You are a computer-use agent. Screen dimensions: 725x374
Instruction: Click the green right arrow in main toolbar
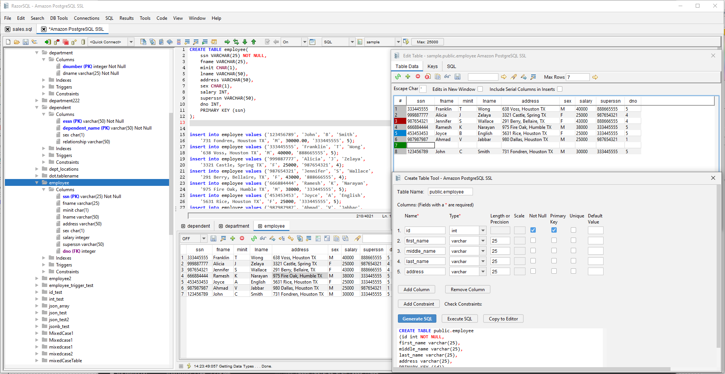(x=227, y=42)
